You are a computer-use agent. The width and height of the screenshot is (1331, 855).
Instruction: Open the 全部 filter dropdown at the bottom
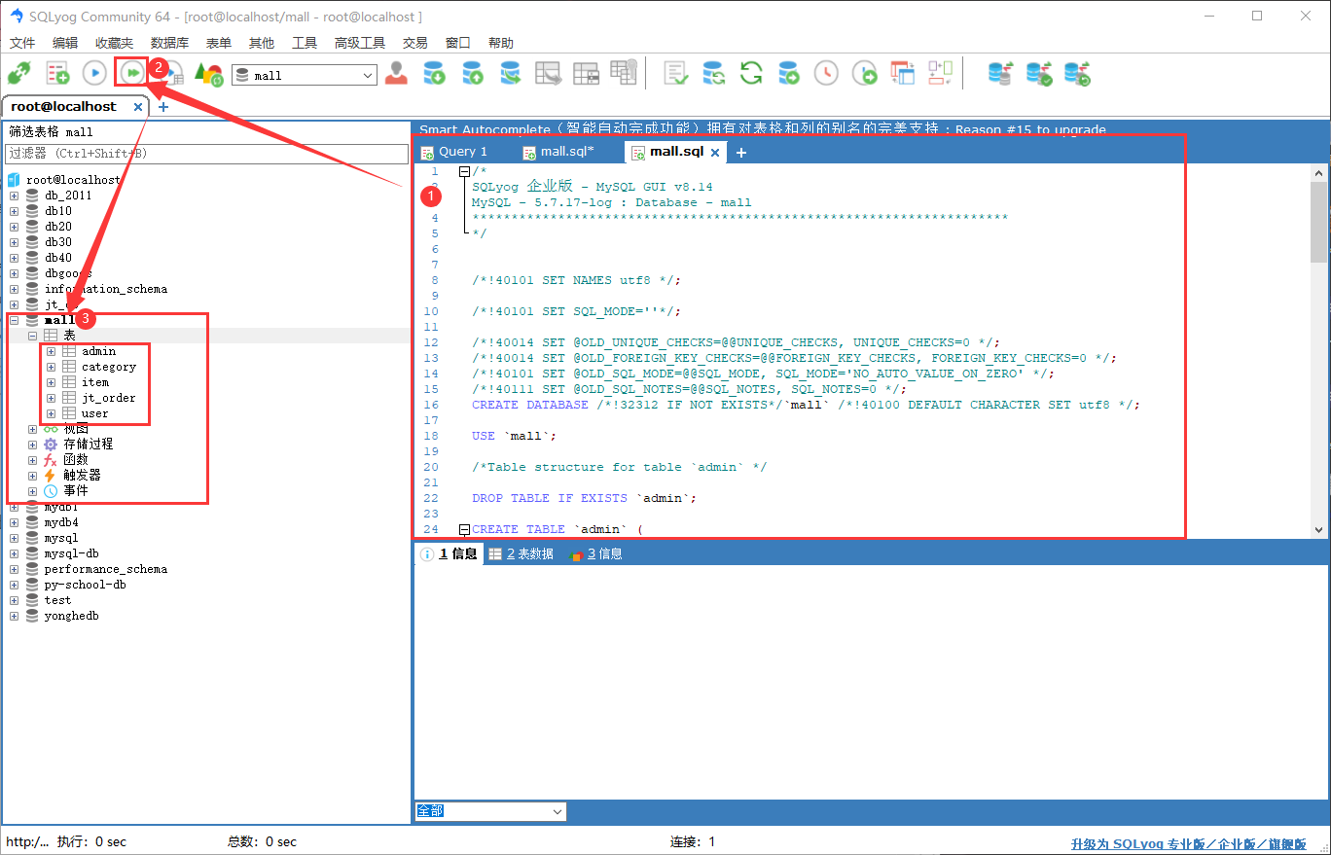(490, 811)
